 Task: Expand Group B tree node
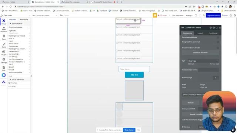click(8, 70)
